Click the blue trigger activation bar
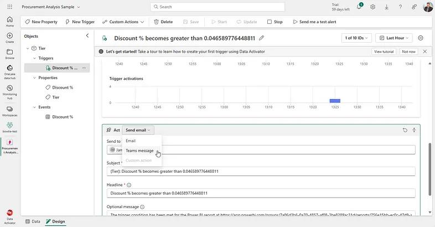435x227 pixels. pyautogui.click(x=335, y=101)
